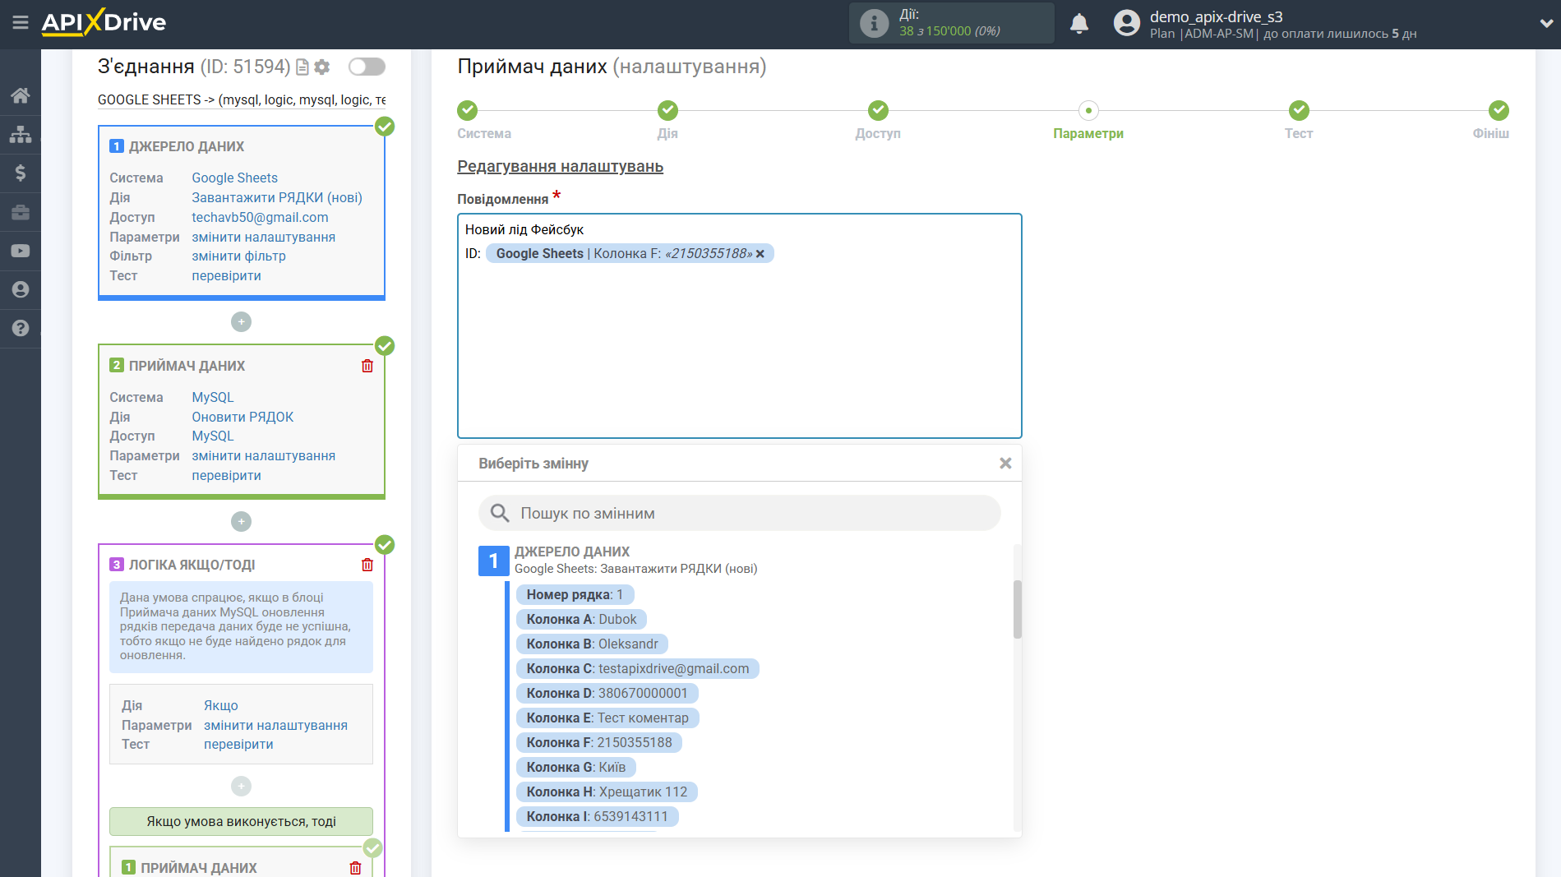This screenshot has width=1561, height=877.
Task: Open the billing dollar sidebar icon
Action: [21, 173]
